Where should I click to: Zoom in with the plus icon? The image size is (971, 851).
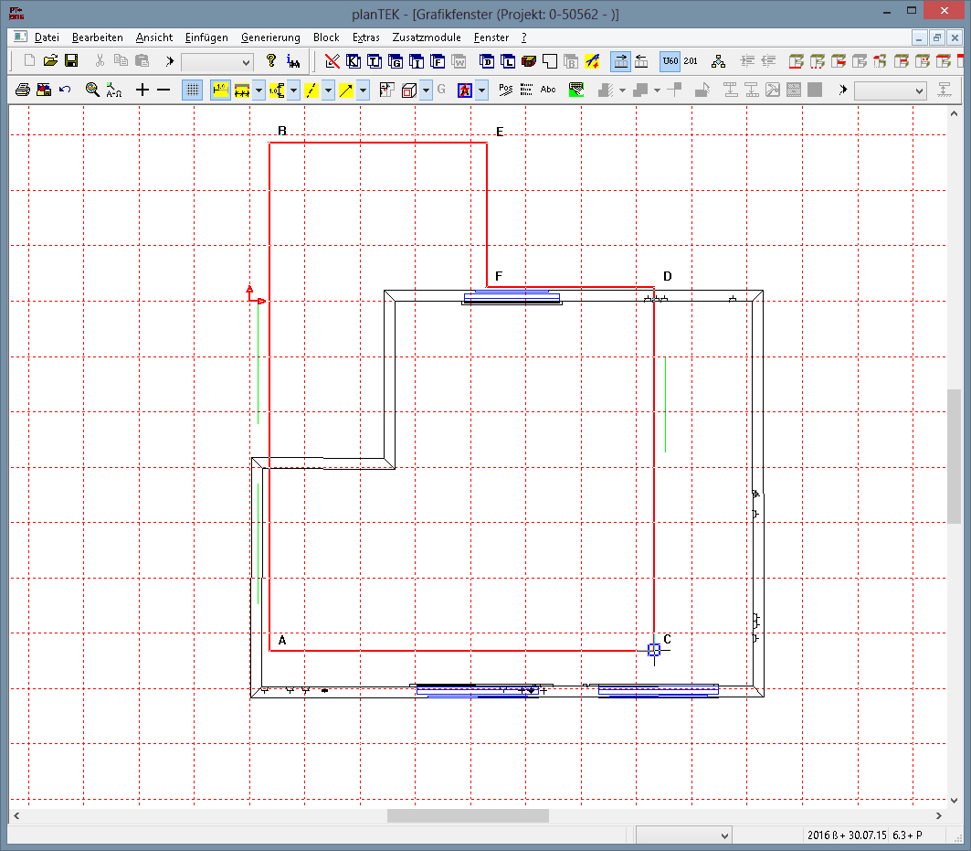[142, 90]
